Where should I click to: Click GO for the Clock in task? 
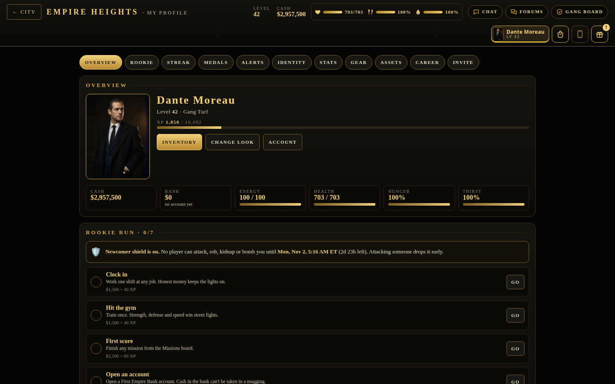(x=515, y=282)
